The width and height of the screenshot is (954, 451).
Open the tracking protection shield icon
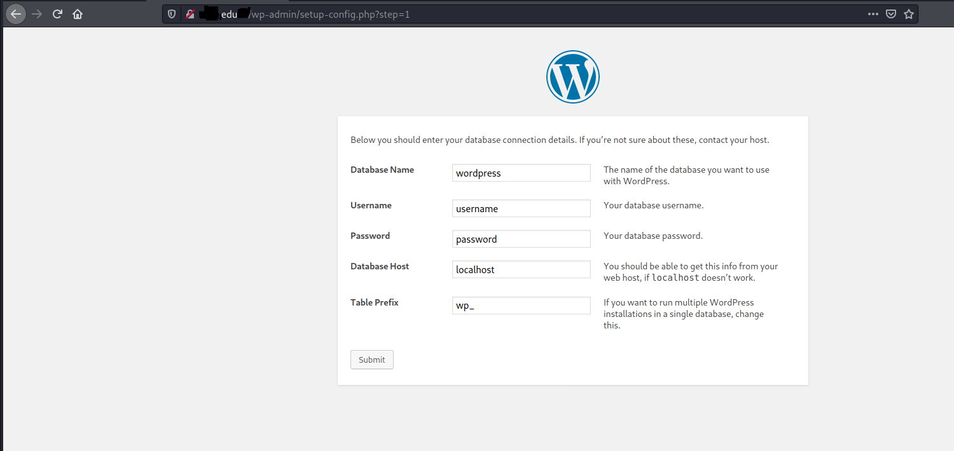click(x=172, y=14)
